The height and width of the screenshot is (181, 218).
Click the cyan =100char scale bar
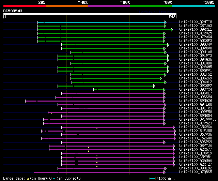(152, 179)
